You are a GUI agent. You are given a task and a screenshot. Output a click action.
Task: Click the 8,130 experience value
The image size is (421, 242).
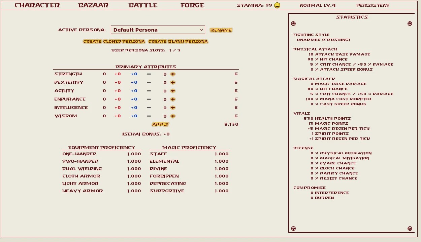(231, 124)
